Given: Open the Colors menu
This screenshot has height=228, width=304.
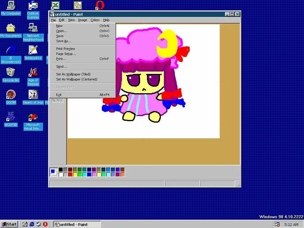Looking at the screenshot, I should [x=95, y=20].
